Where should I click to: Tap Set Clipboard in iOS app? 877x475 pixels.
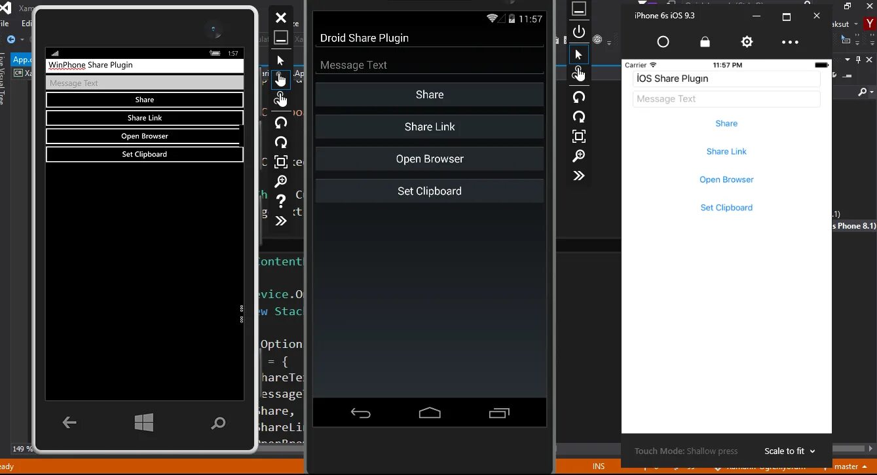(x=726, y=208)
